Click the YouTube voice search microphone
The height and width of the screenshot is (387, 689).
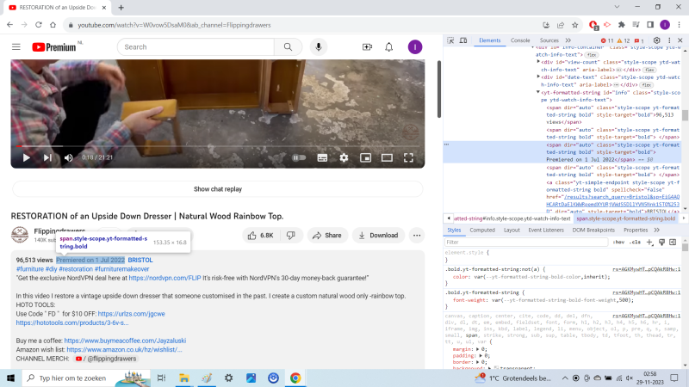pos(319,47)
